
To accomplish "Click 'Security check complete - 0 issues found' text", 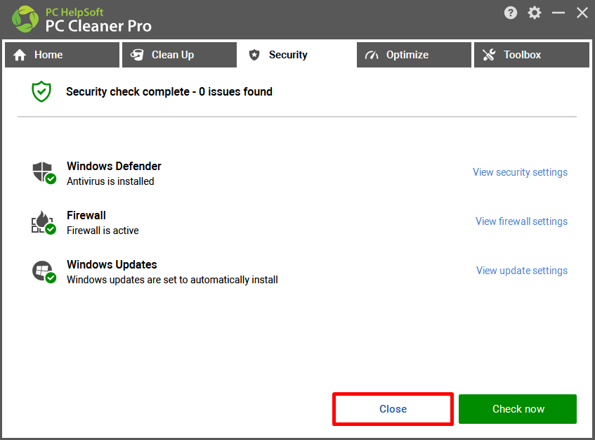I will point(169,92).
